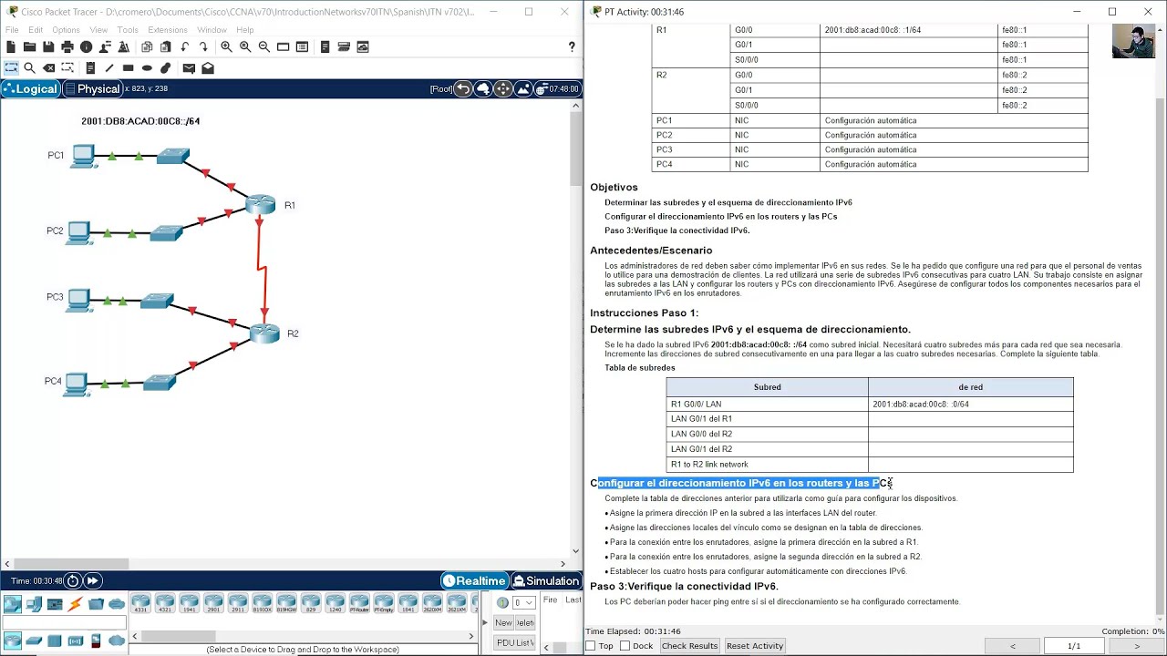1167x656 pixels.
Task: Select the Draw Line tool
Action: coord(109,67)
